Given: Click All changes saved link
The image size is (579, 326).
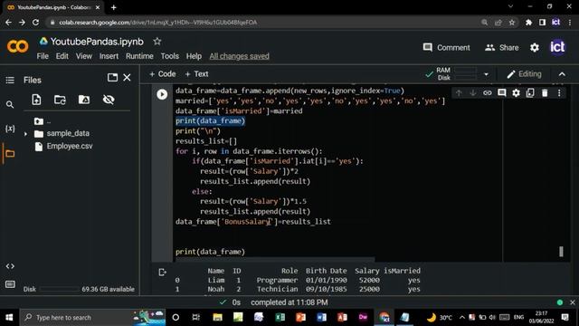Looking at the screenshot, I should pyautogui.click(x=239, y=56).
